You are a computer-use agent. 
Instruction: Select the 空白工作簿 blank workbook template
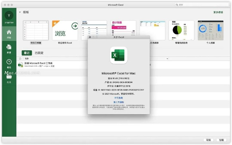(36, 30)
